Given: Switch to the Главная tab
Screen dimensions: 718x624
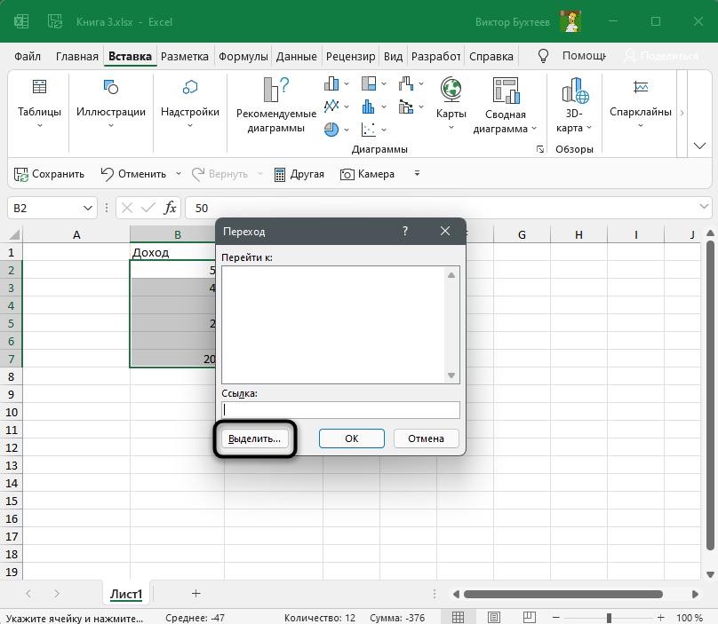Looking at the screenshot, I should 76,56.
